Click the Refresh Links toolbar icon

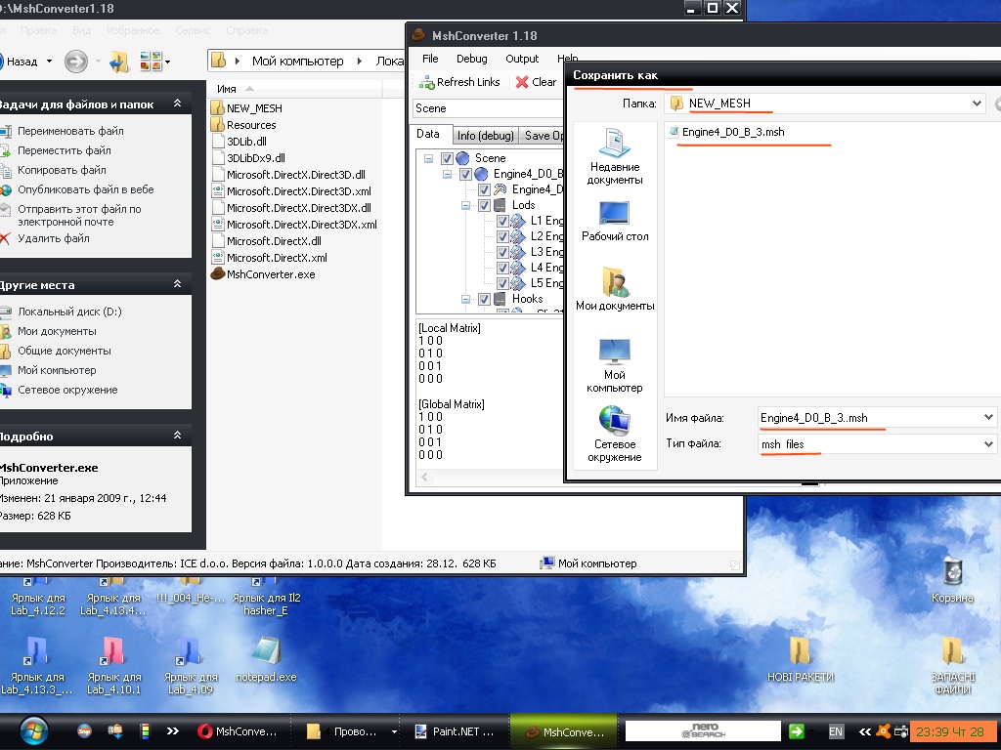426,82
